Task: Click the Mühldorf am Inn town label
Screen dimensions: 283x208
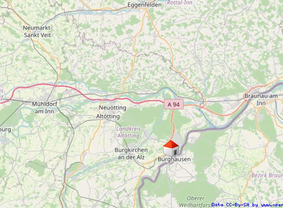Action: [44, 108]
